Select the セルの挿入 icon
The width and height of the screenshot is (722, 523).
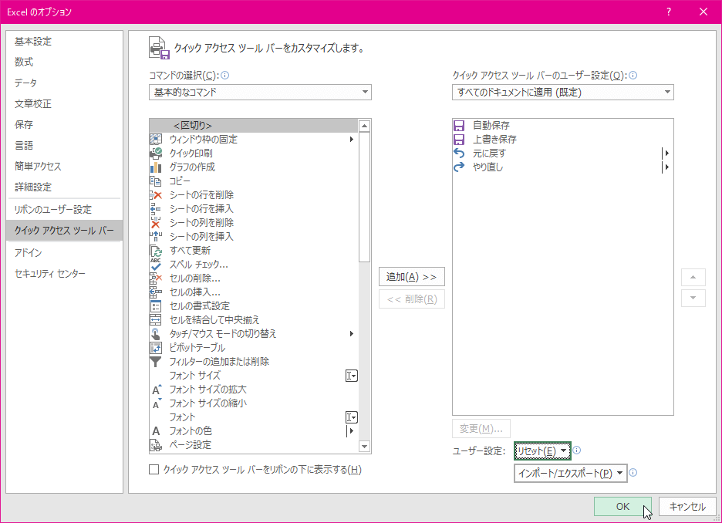tap(156, 292)
